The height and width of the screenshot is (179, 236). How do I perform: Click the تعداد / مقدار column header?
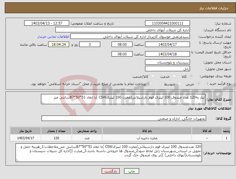click(56, 131)
